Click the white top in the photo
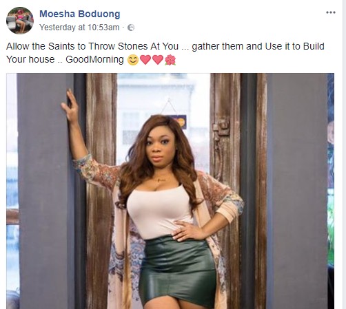Viewport: 346px width, 309px height. [x=159, y=211]
